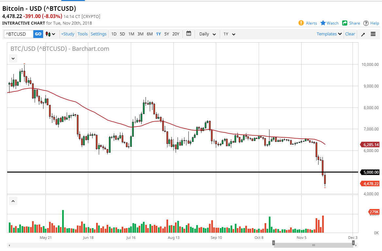Create an alert via the Alerts icon
This screenshot has height=251, width=382.
coord(308,23)
